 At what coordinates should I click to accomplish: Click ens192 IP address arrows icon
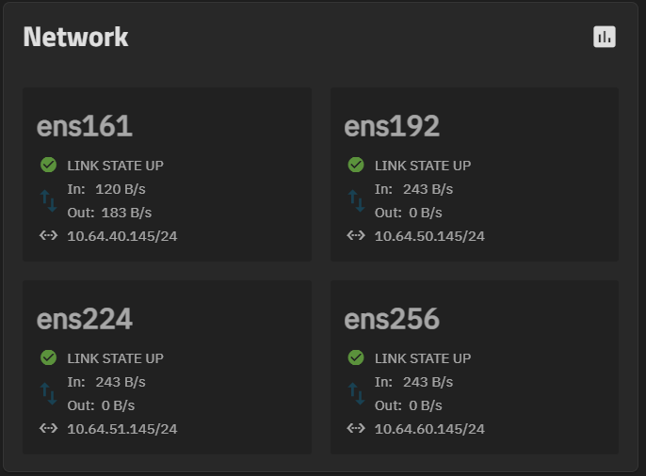tap(356, 235)
